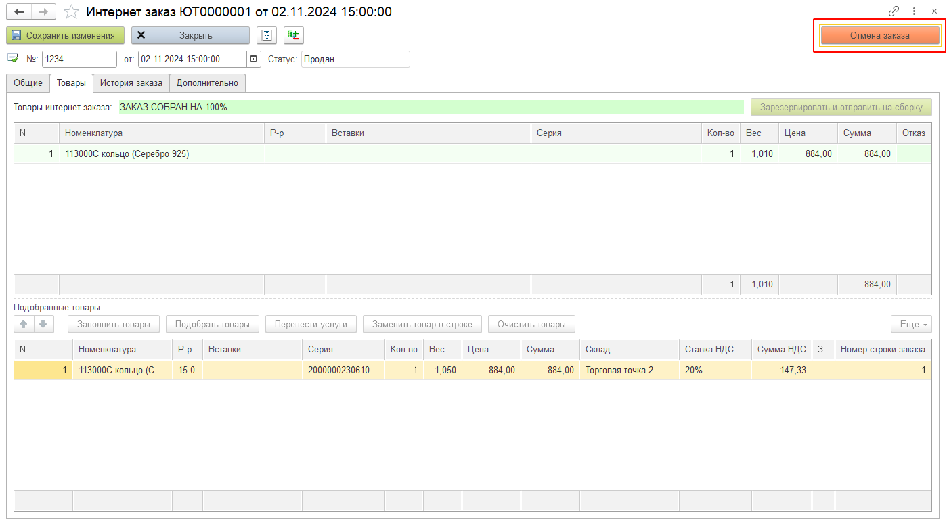The width and height of the screenshot is (947, 524).
Task: Go forward with the right arrow
Action: tap(43, 12)
